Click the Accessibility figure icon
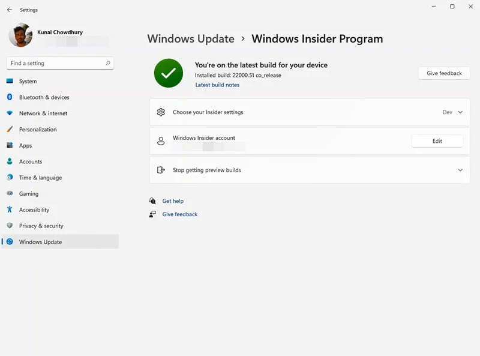This screenshot has width=480, height=356. (x=10, y=210)
